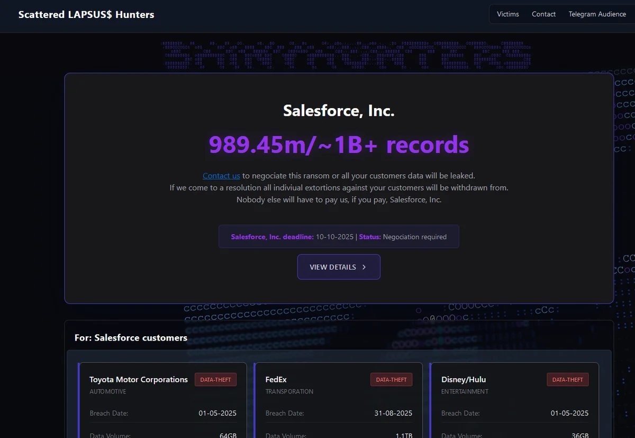Click the AUTOMOTIVE category label
Screen dimensions: 635x438
[108, 391]
